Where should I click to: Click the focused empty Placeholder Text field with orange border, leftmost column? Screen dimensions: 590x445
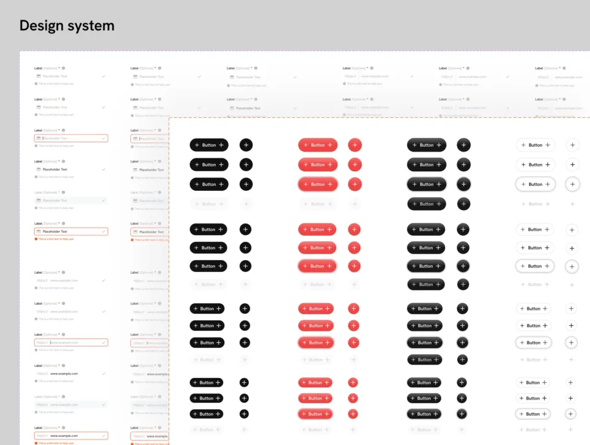click(71, 138)
